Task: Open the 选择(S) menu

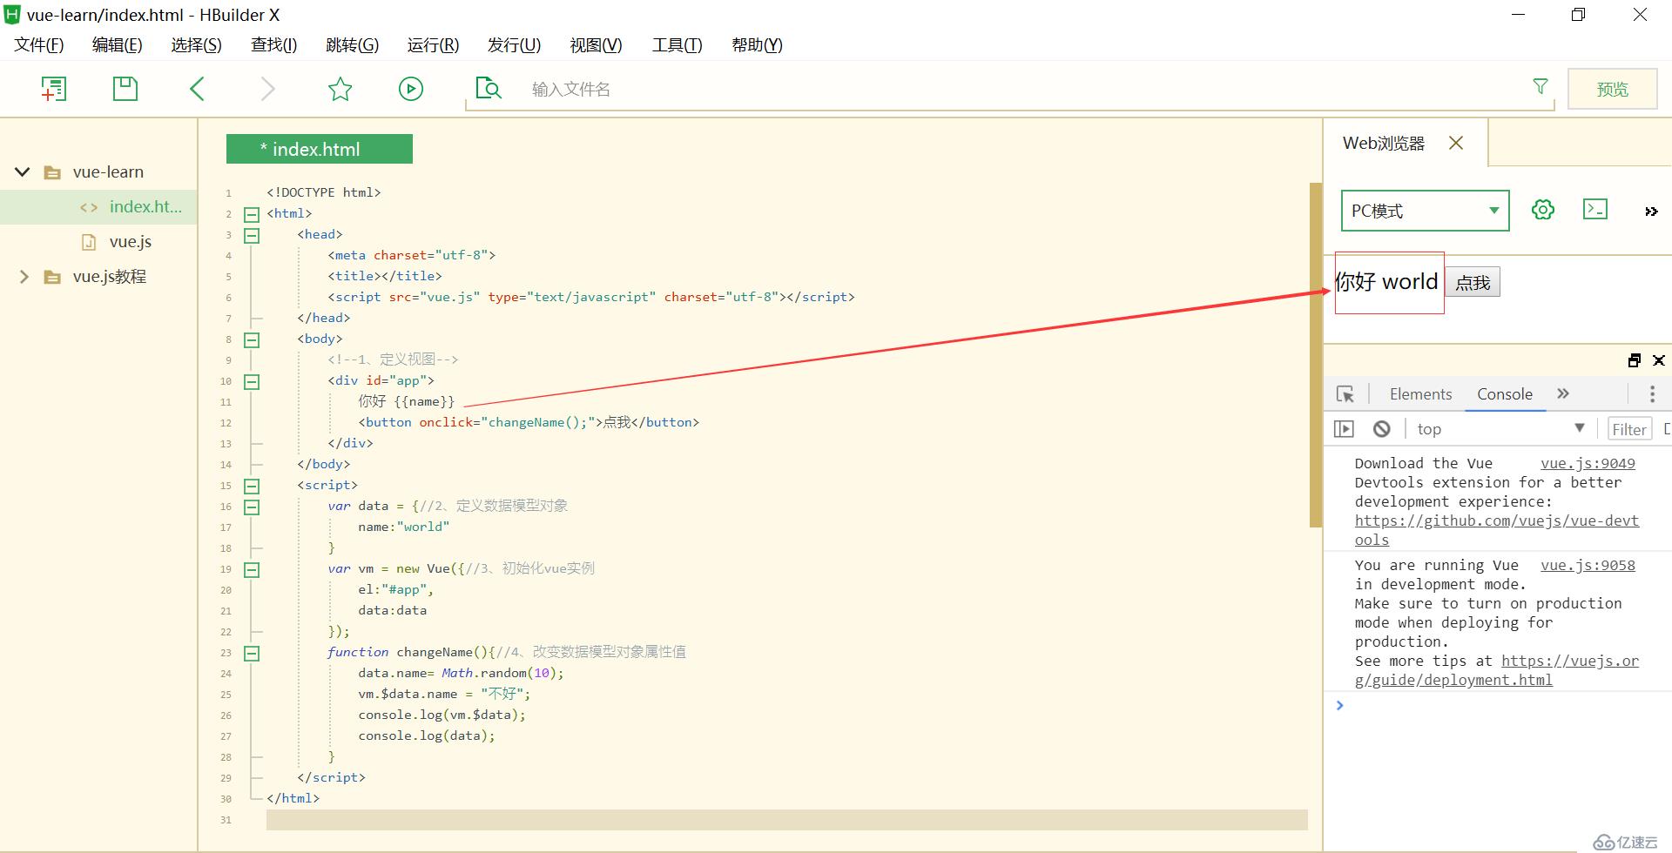Action: point(197,45)
